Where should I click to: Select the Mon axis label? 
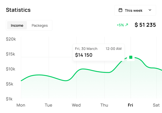21,105
